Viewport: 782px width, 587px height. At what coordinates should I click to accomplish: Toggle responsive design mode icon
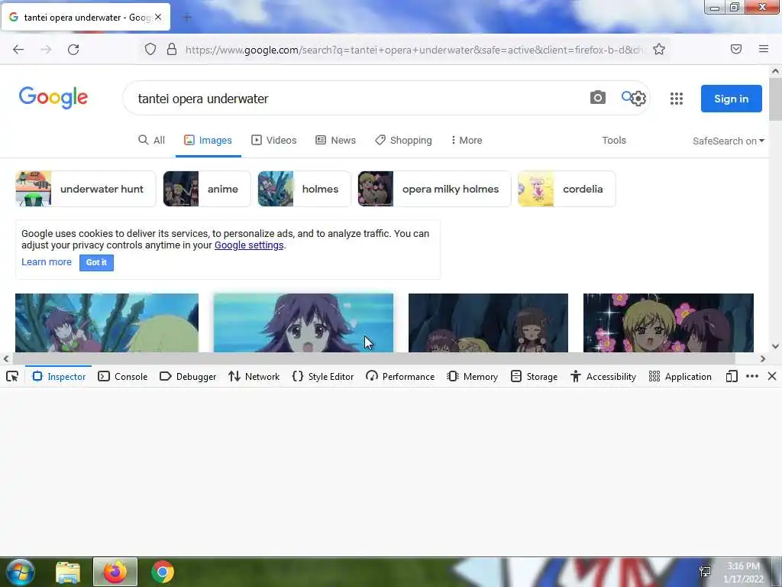pos(731,377)
